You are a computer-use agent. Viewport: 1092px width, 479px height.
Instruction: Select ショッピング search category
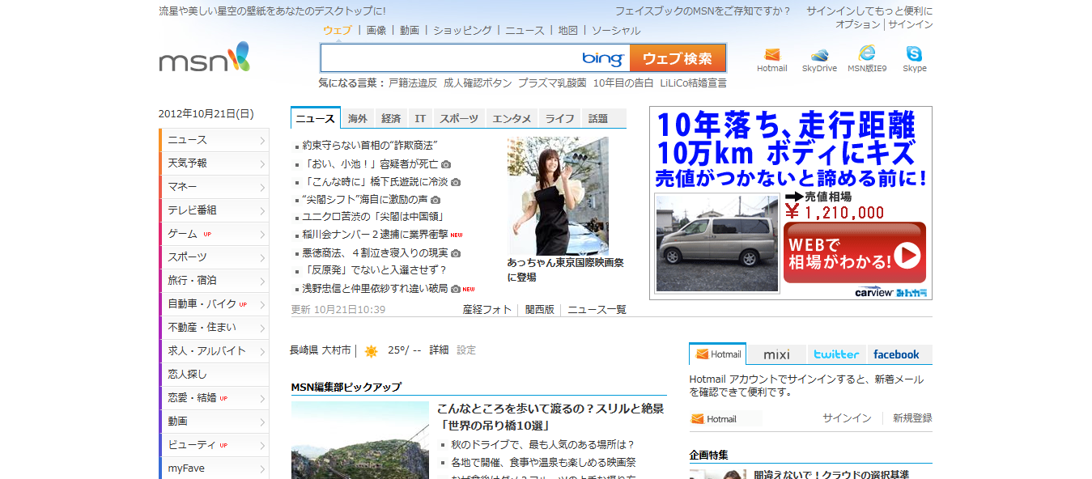(462, 30)
